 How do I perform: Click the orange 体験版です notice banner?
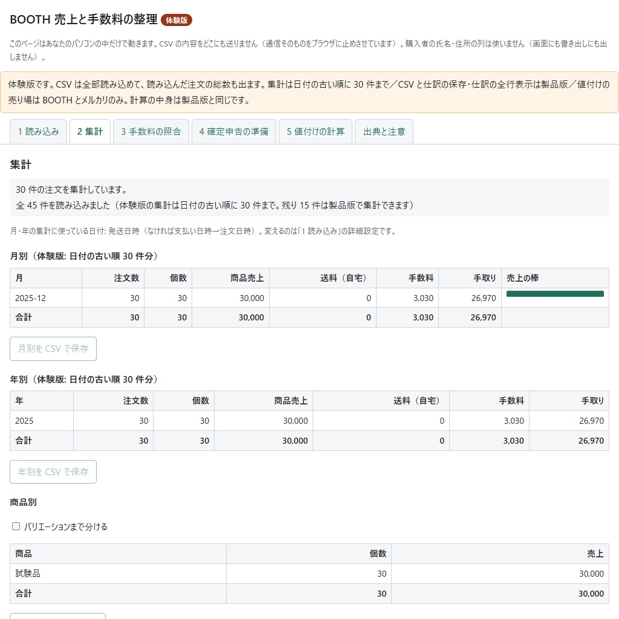point(309,92)
